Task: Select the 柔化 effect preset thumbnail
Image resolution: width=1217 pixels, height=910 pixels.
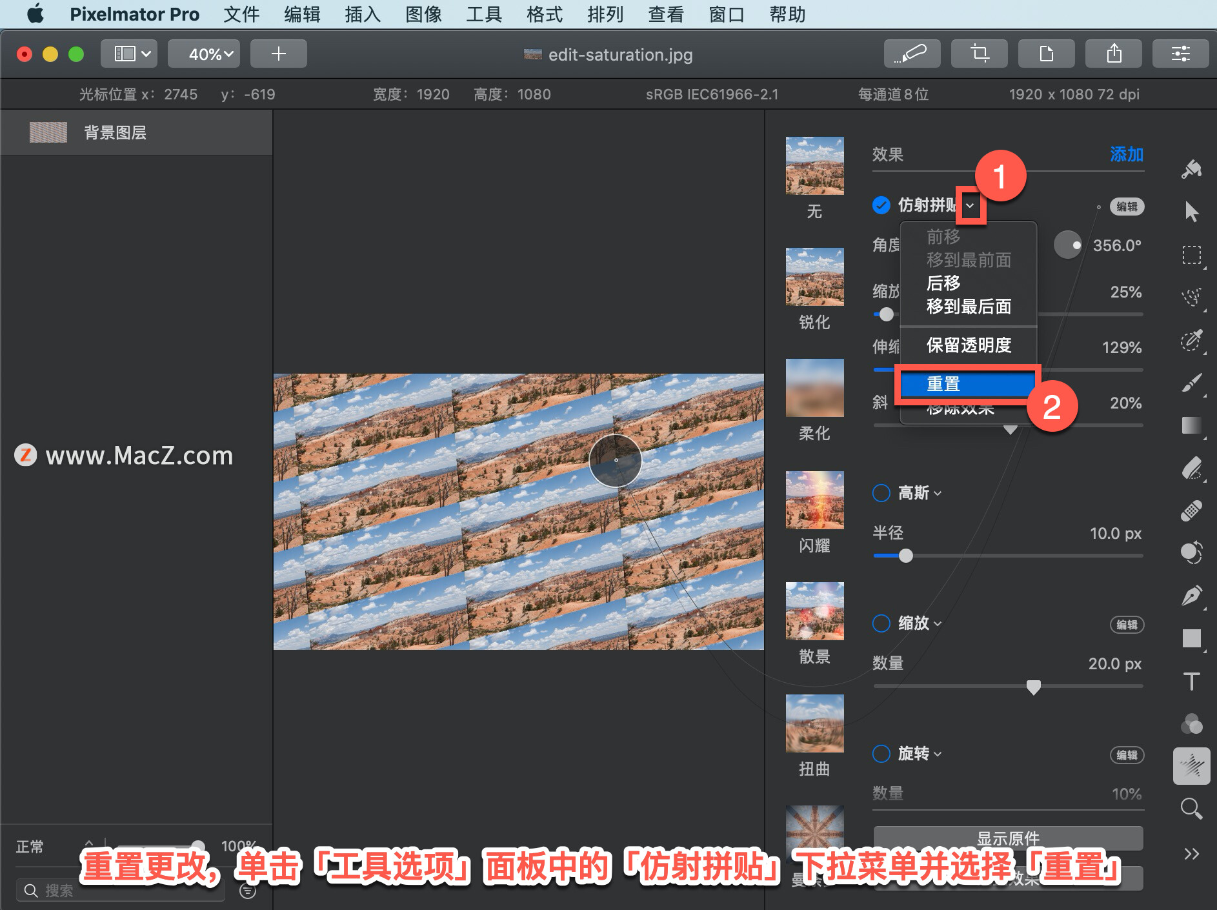Action: [x=814, y=388]
